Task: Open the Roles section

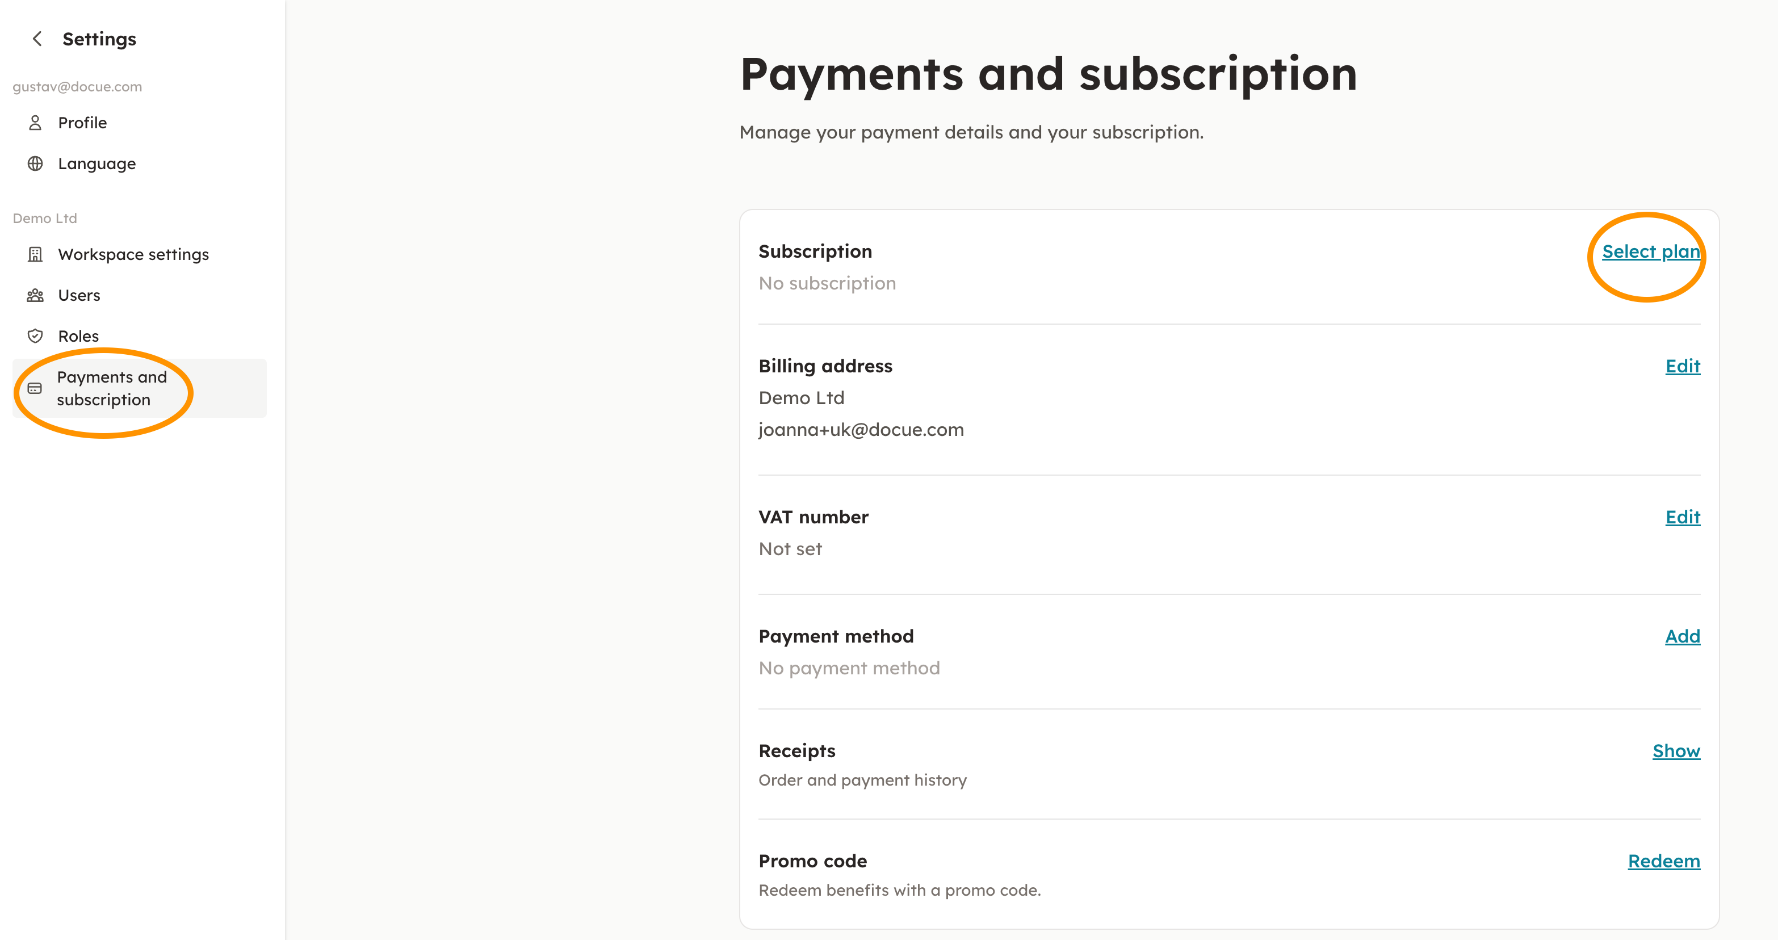Action: [78, 336]
